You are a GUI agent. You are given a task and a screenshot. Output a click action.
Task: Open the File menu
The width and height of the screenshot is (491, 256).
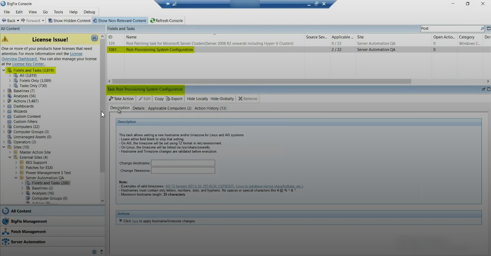pos(7,12)
